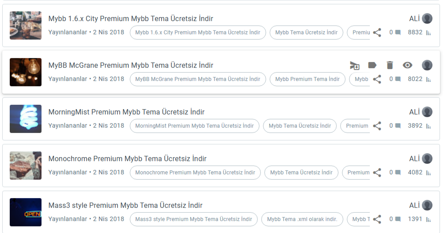
Task: Open Monochrome Premium Mybb Tema Ücretsiz İndir post
Action: click(127, 159)
